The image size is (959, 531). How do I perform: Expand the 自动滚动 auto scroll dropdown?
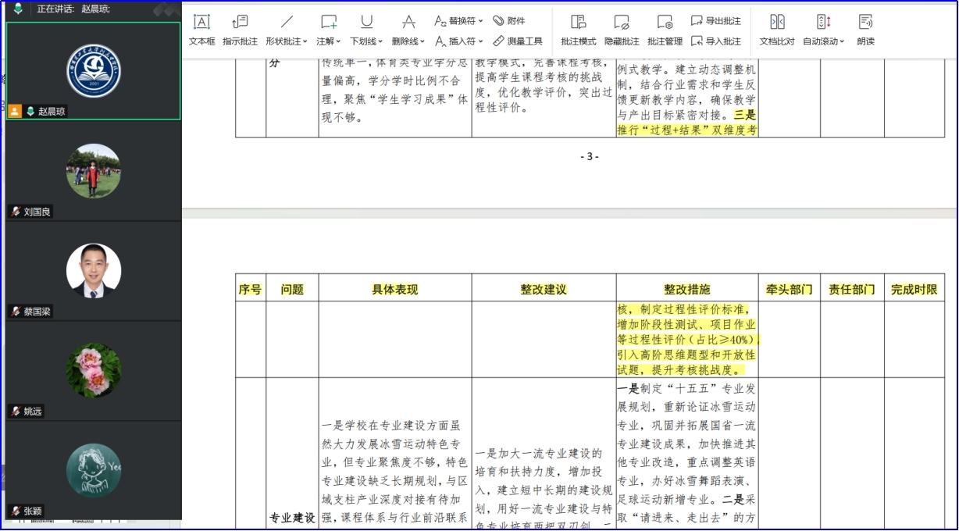tap(823, 30)
